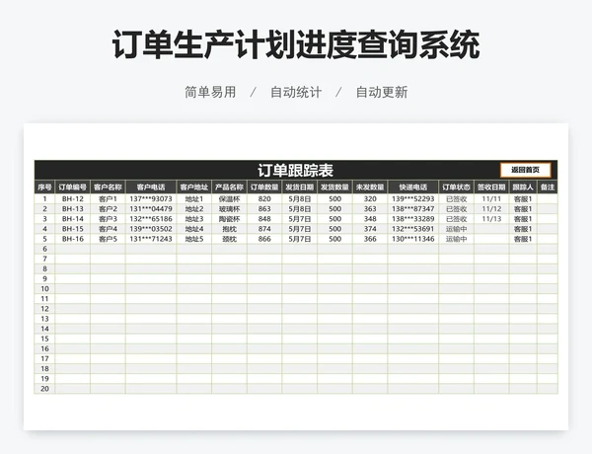Select the 发货数量 column header
Screen dimensions: 592x454
pyautogui.click(x=334, y=187)
